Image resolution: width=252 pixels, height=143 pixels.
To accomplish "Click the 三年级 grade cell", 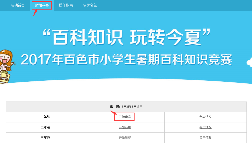I will [45, 137].
